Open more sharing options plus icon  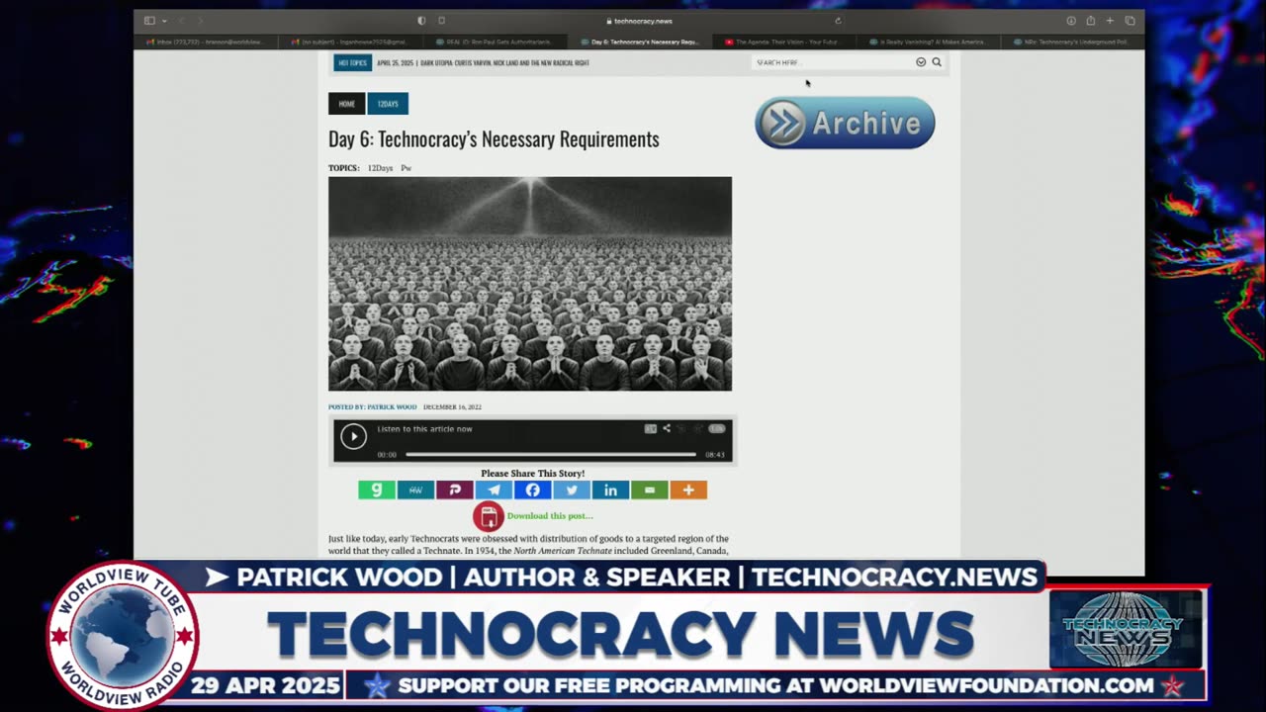(x=688, y=490)
